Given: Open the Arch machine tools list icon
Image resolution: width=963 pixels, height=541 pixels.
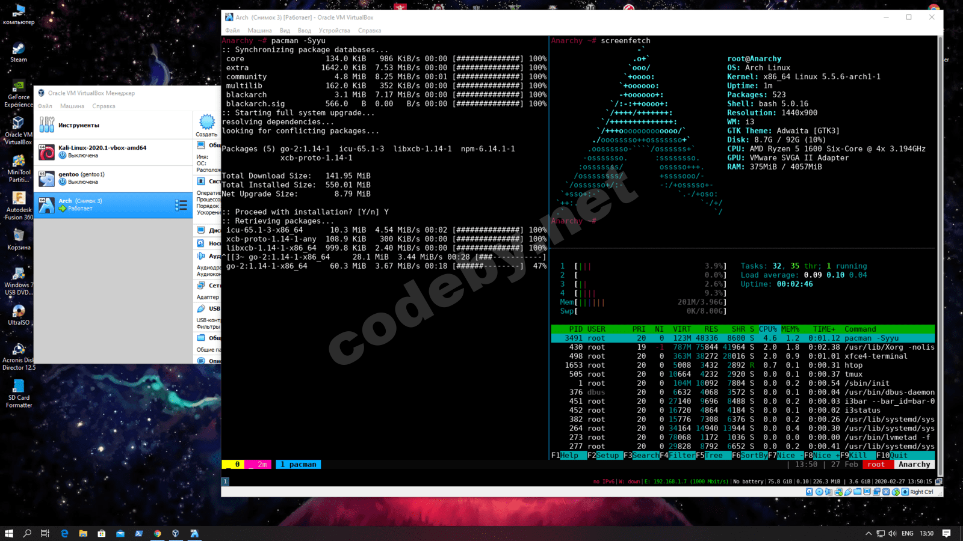Looking at the screenshot, I should pos(181,205).
